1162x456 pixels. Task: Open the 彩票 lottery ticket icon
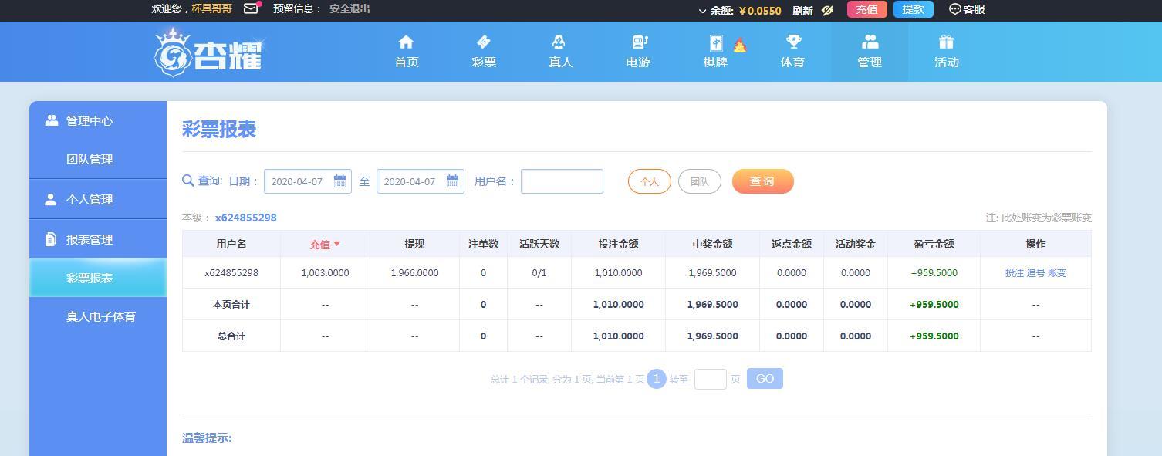(484, 42)
